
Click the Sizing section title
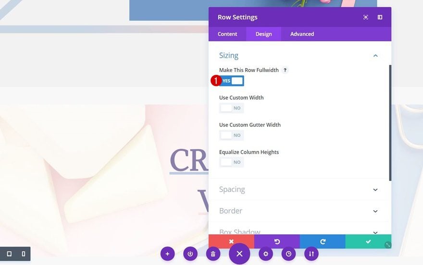pos(228,56)
